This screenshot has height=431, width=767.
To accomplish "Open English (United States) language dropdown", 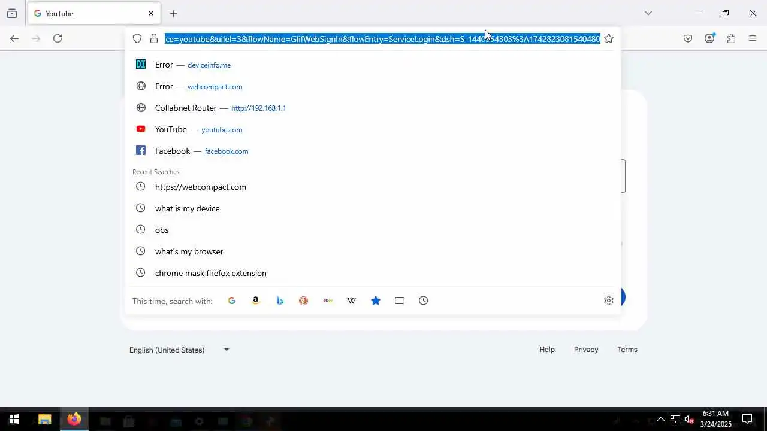I will click(x=179, y=350).
